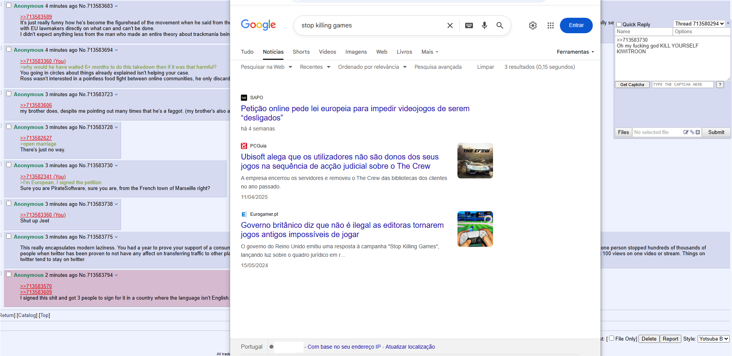Click the link/URL icon in Quick Reply file row

692,132
